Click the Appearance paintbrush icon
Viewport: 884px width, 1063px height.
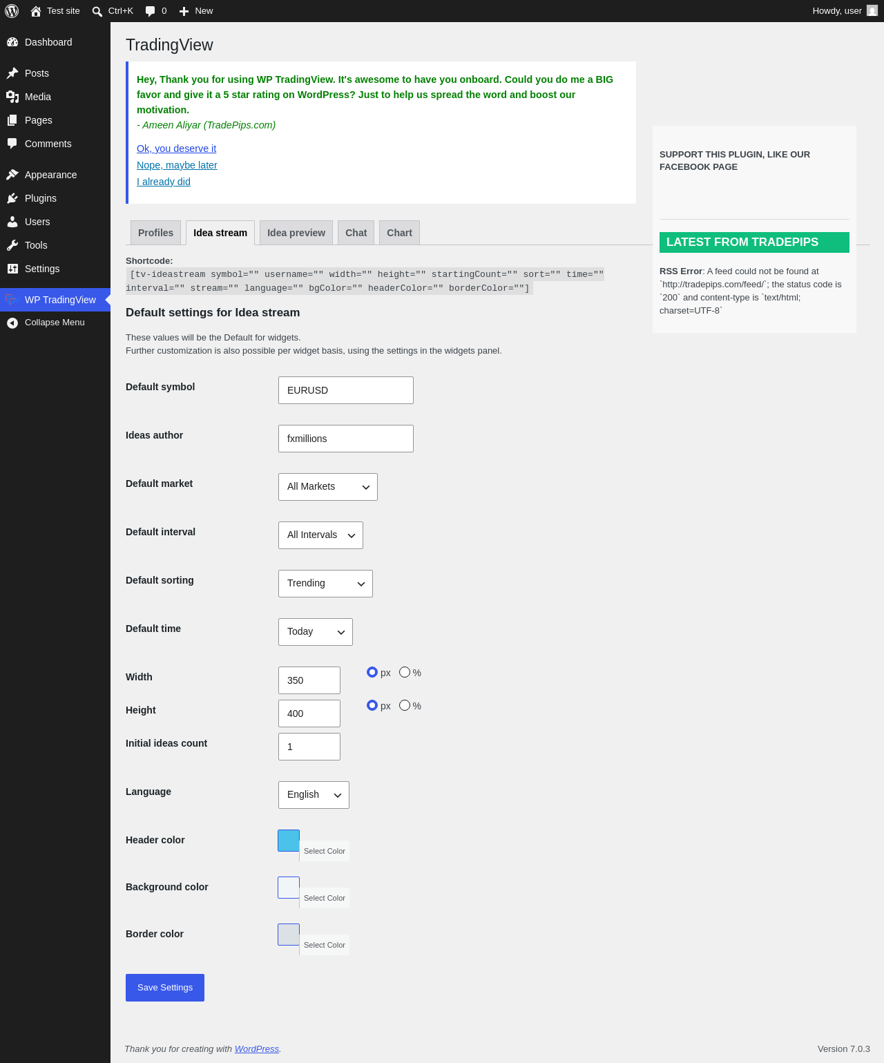click(x=12, y=175)
